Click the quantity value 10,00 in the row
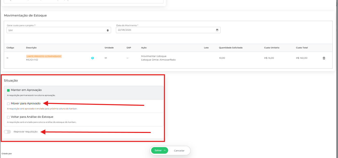Screen dimensions: 338x158 222,58
